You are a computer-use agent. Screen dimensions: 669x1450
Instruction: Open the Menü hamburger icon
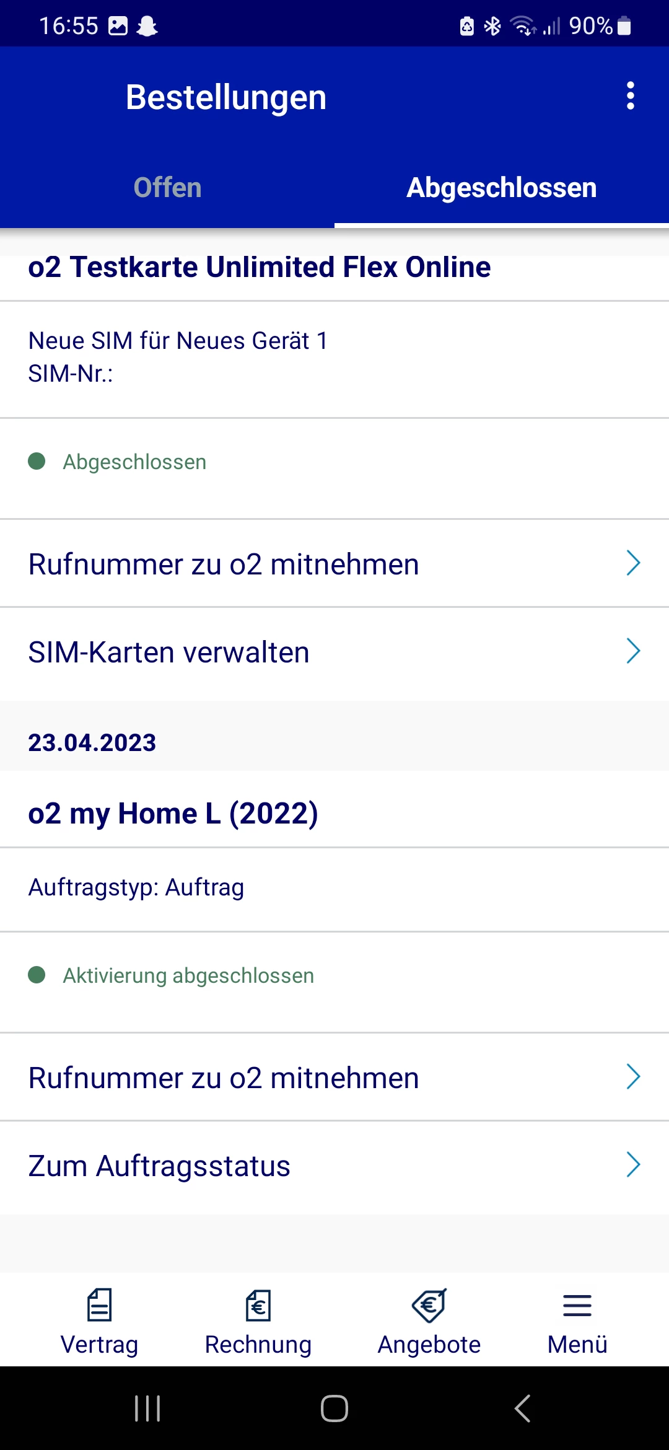pos(577,1305)
